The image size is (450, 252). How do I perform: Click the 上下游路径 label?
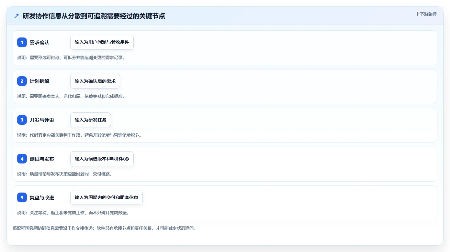[426, 14]
